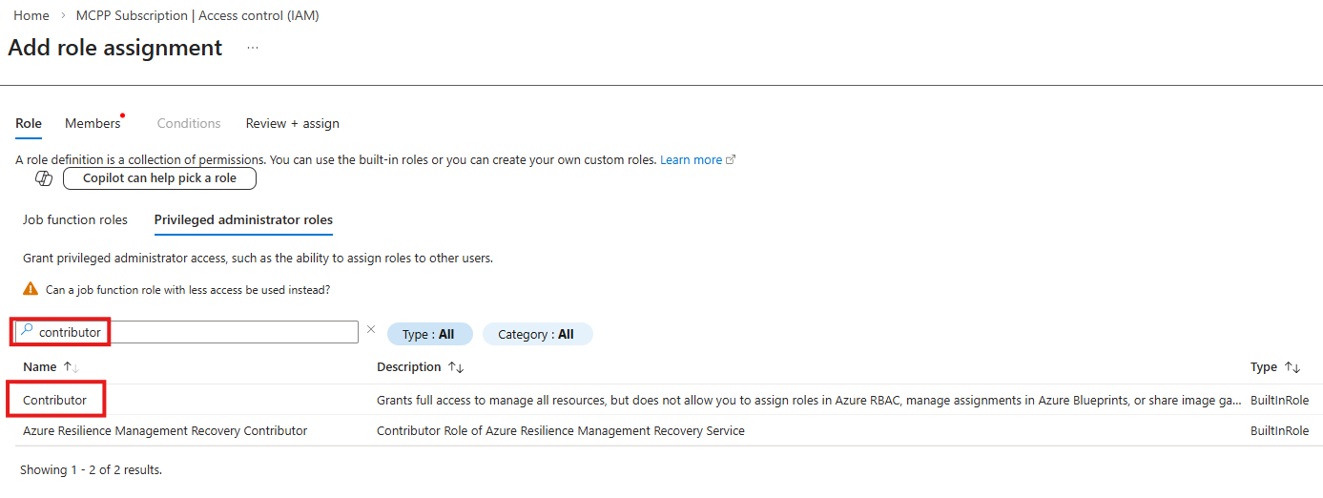
Task: Go to the Review + assign tab
Action: [x=292, y=124]
